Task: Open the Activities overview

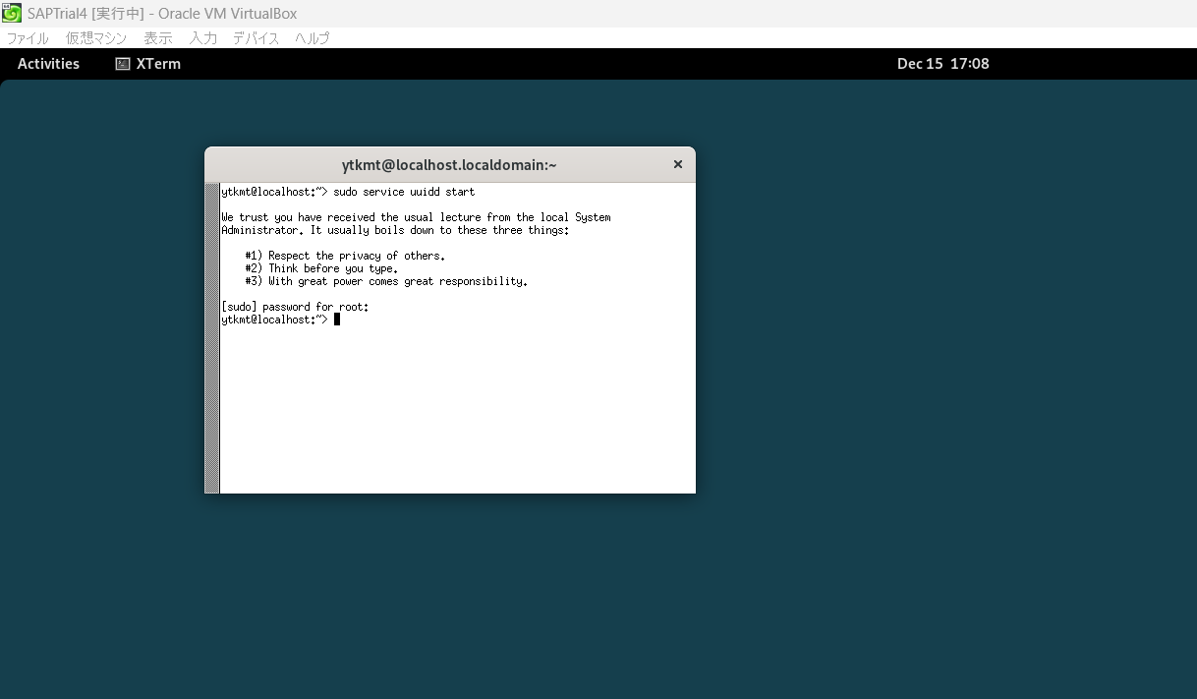Action: (48, 63)
